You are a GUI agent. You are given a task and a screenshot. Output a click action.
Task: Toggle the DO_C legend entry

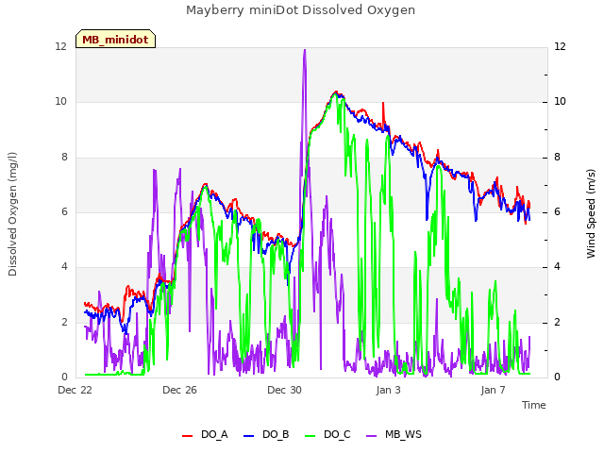coord(327,434)
